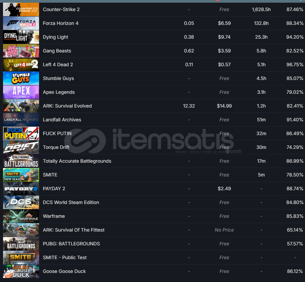Click the $14.99 price for ARK: Survival Evolved
The image size is (305, 282).
coord(224,106)
